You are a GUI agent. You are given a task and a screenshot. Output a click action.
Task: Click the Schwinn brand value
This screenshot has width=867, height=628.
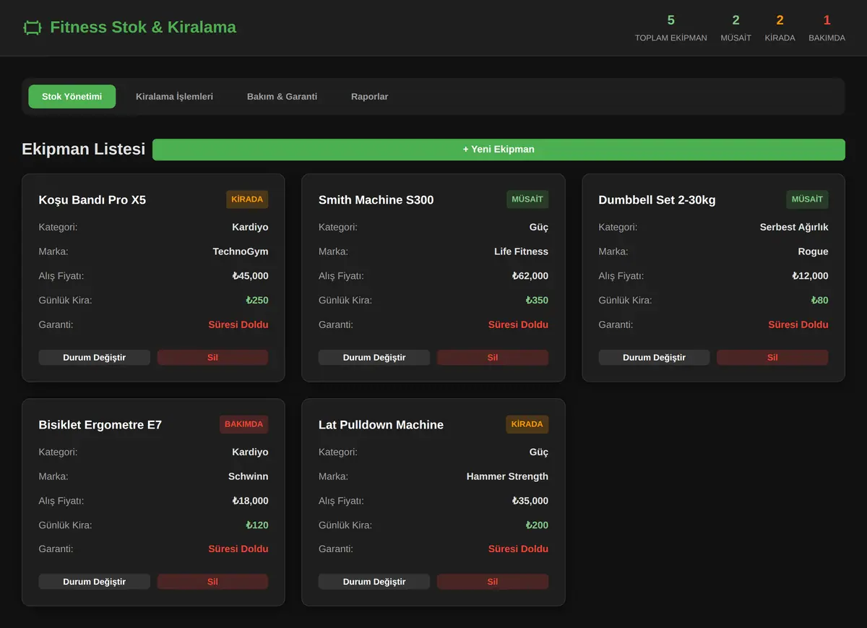click(249, 476)
